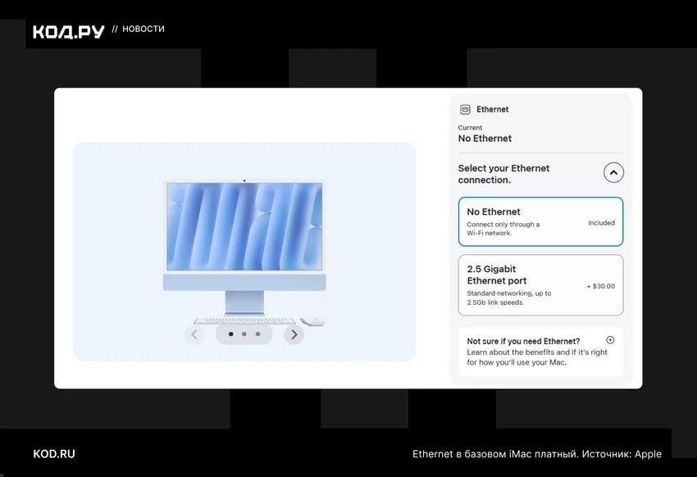
Task: Click the "Included" price label
Action: [x=601, y=223]
